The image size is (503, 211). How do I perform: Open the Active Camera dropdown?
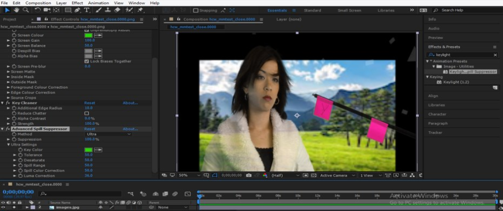pos(338,175)
